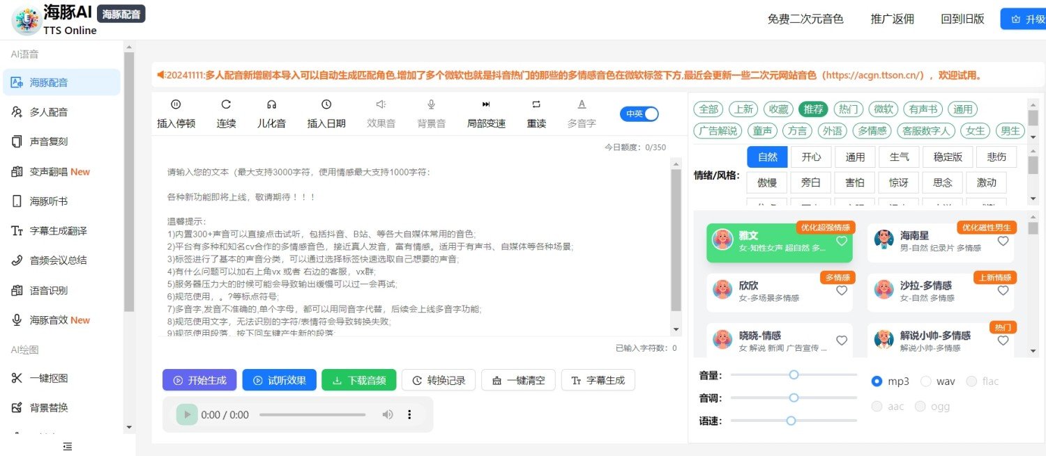Select the 开心 emotion style
The image size is (1046, 456).
811,157
